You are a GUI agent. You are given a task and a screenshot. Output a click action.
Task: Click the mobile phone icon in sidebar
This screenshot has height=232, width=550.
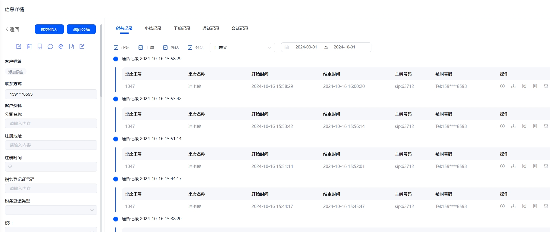click(x=40, y=46)
